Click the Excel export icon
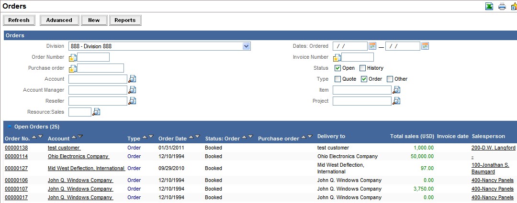Image resolution: width=517 pixels, height=203 pixels. pos(489,7)
